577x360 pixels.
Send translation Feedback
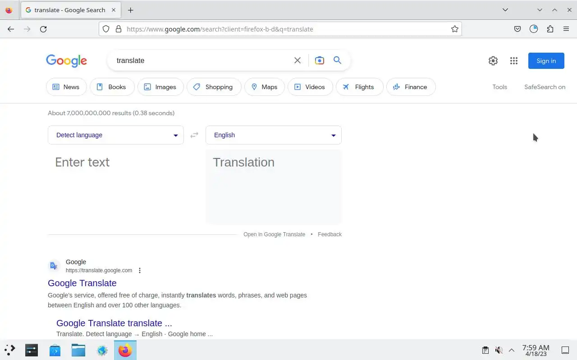coord(330,234)
